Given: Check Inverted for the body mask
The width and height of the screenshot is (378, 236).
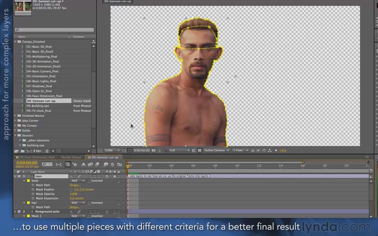Looking at the screenshot, I should pyautogui.click(x=89, y=181).
